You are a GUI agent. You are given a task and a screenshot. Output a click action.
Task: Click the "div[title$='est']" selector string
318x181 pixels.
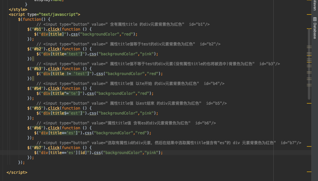(x=63, y=113)
